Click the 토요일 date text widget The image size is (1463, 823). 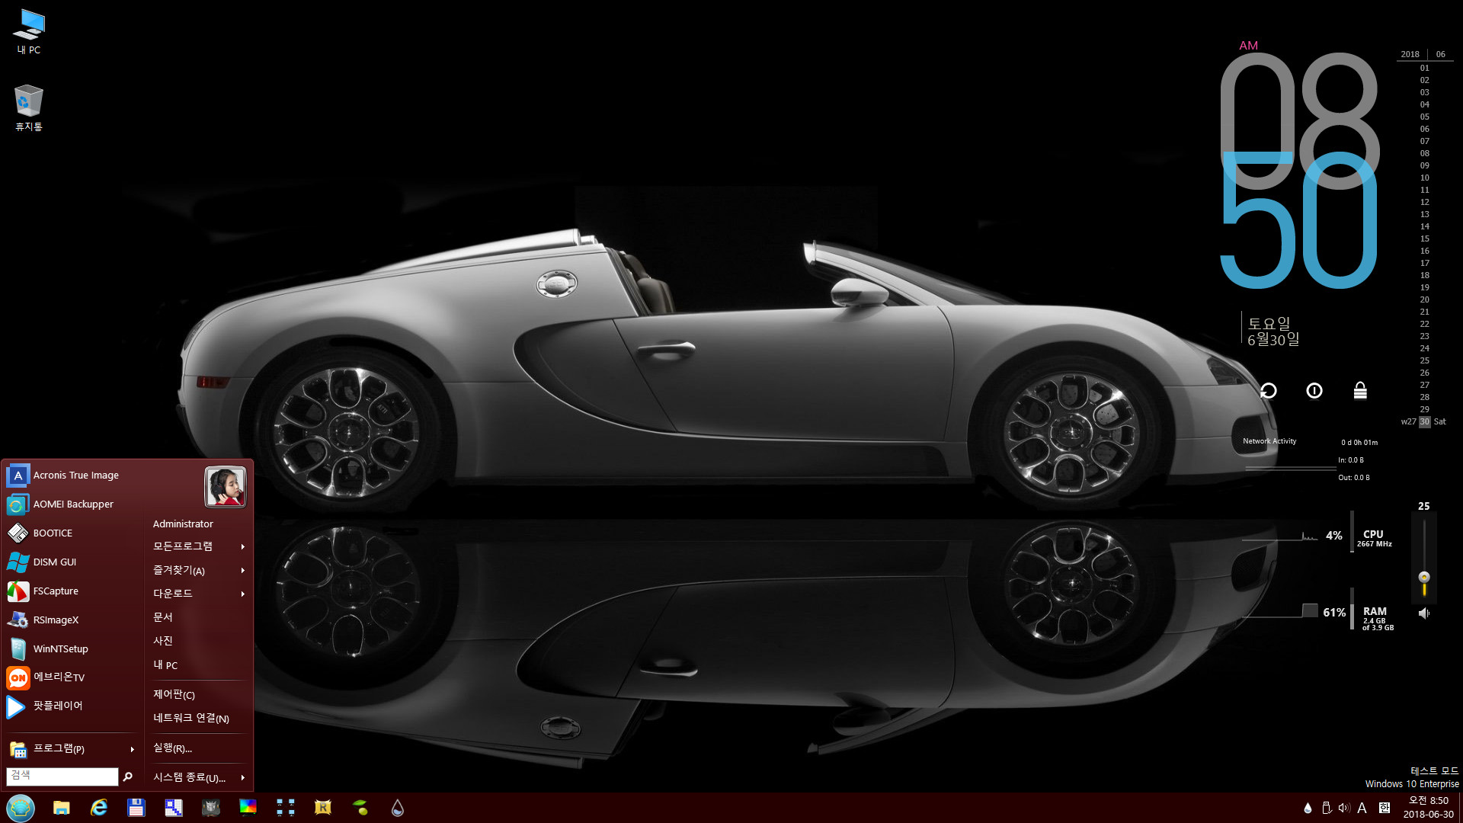point(1269,323)
